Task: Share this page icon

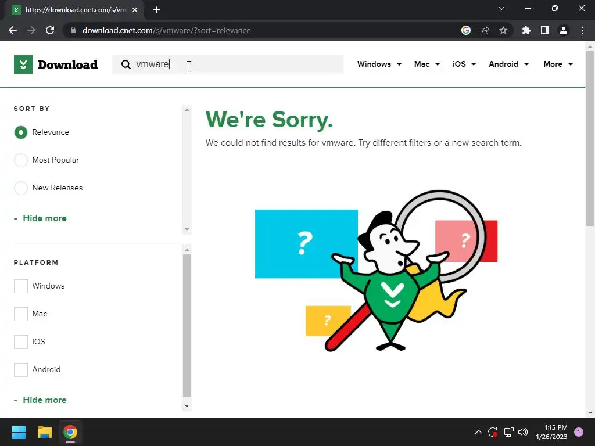Action: 485,30
